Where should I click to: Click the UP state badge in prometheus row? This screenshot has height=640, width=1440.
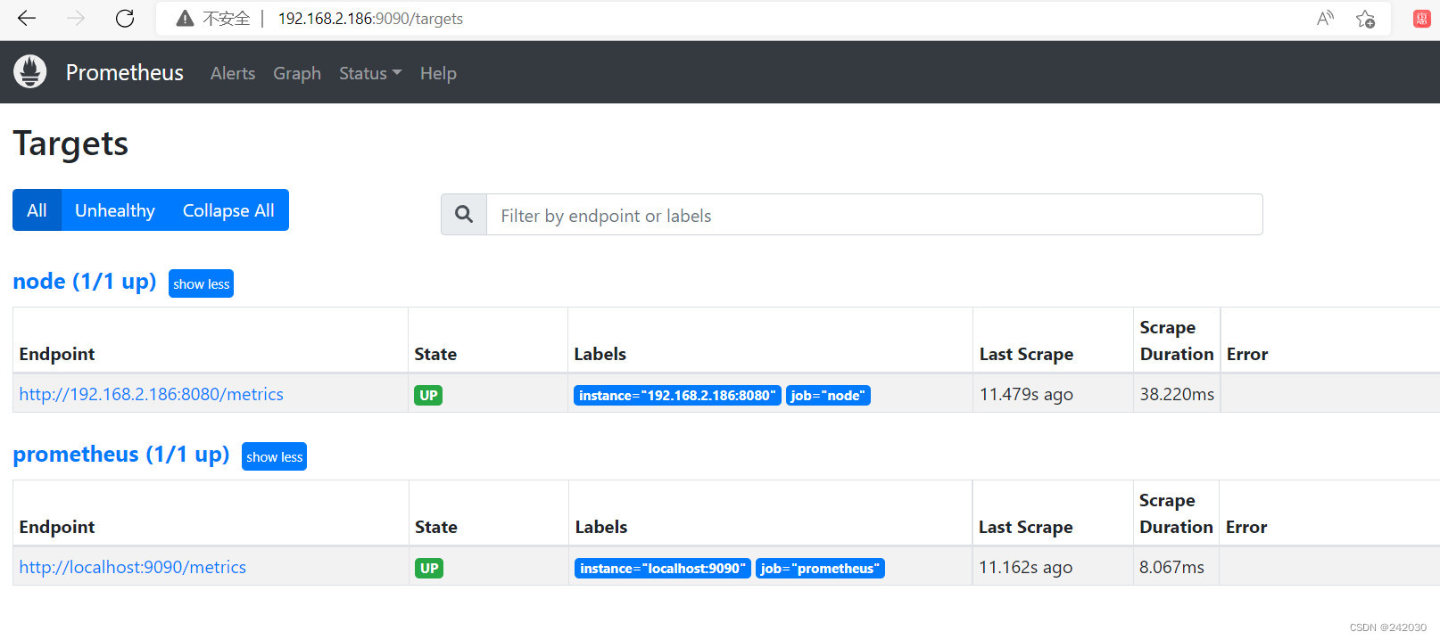click(x=429, y=568)
